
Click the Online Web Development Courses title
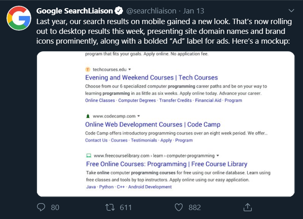[x=153, y=124]
